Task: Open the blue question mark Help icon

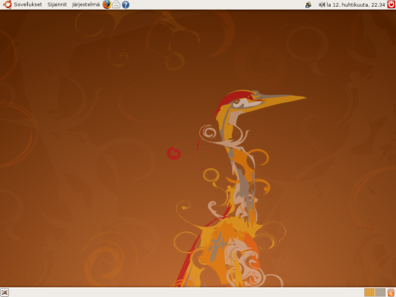Action: pyautogui.click(x=126, y=4)
